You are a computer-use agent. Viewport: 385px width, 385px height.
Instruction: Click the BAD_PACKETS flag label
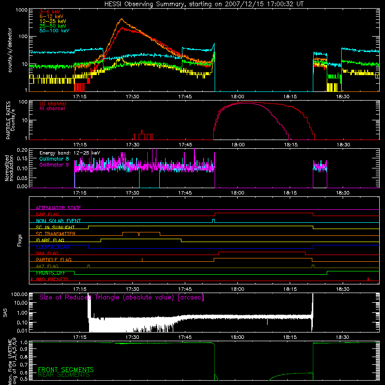[x=52, y=279]
